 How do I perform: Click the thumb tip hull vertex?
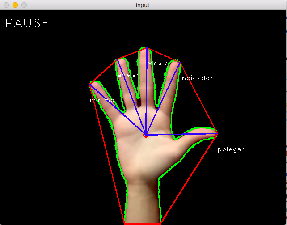coord(217,133)
